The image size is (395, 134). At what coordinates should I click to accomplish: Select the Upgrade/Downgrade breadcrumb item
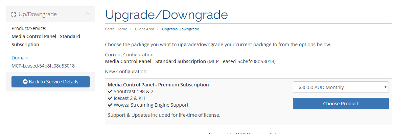click(x=180, y=29)
